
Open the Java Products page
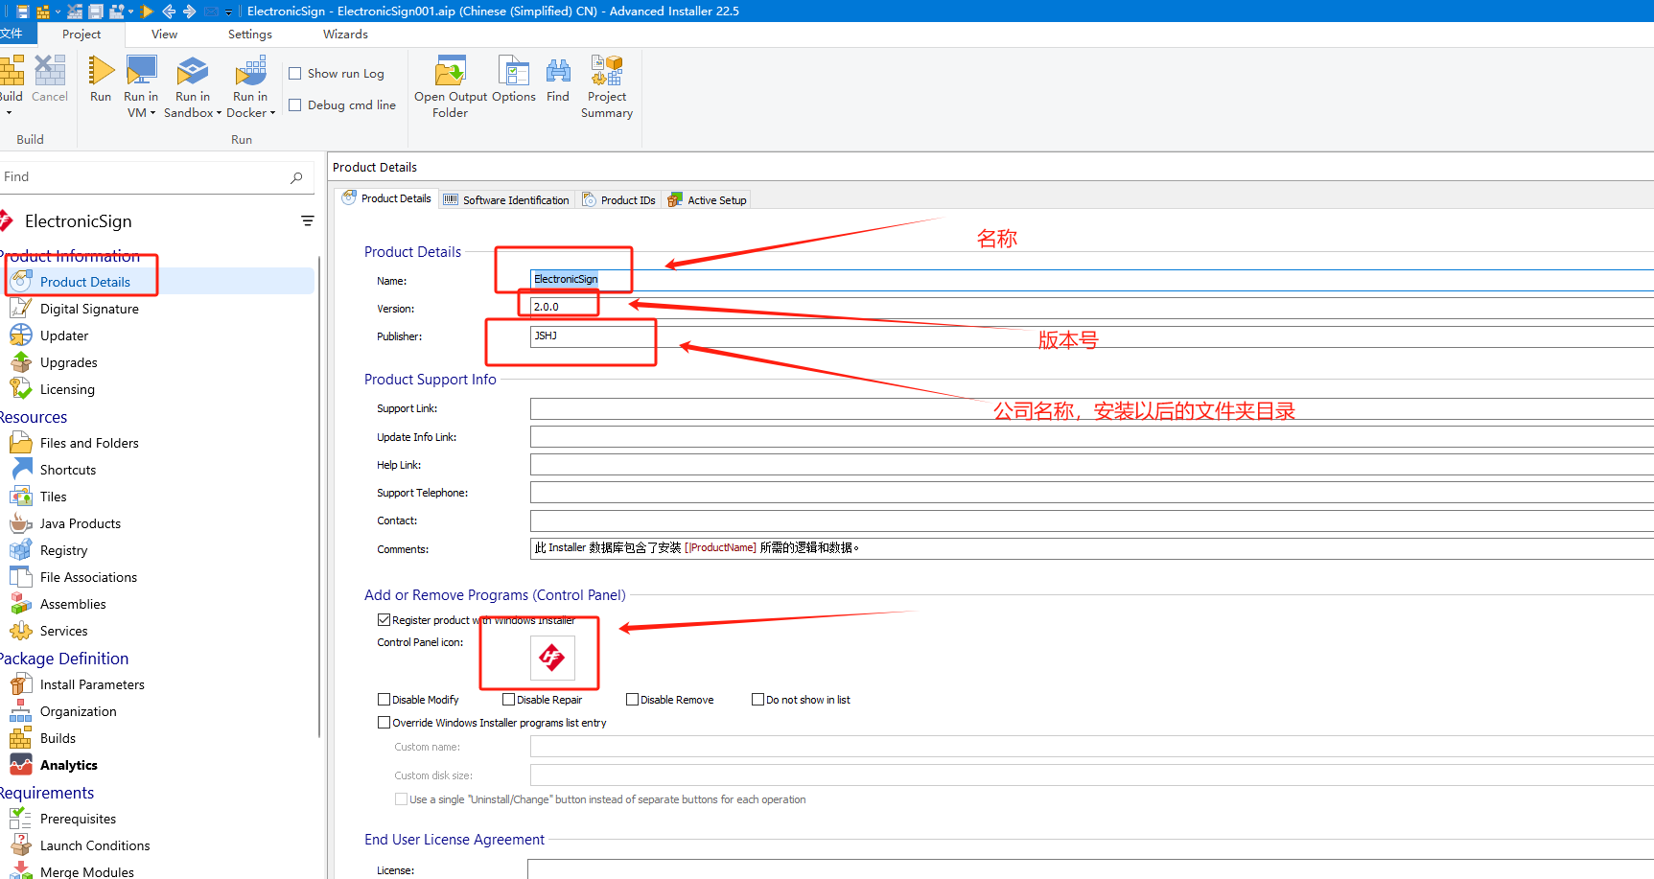pyautogui.click(x=81, y=523)
